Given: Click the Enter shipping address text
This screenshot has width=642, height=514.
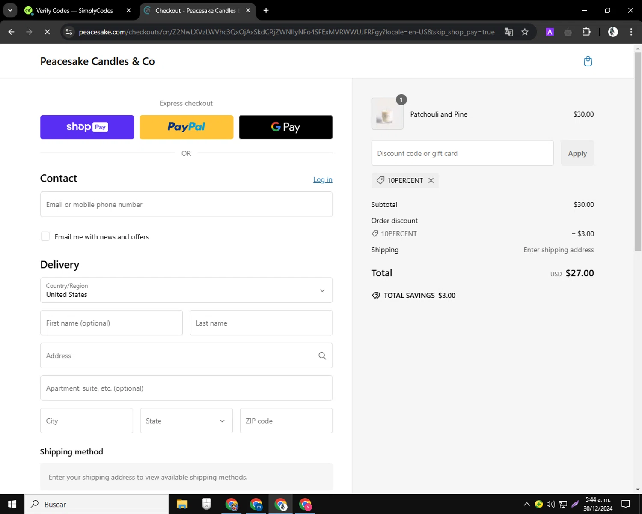Looking at the screenshot, I should [559, 250].
